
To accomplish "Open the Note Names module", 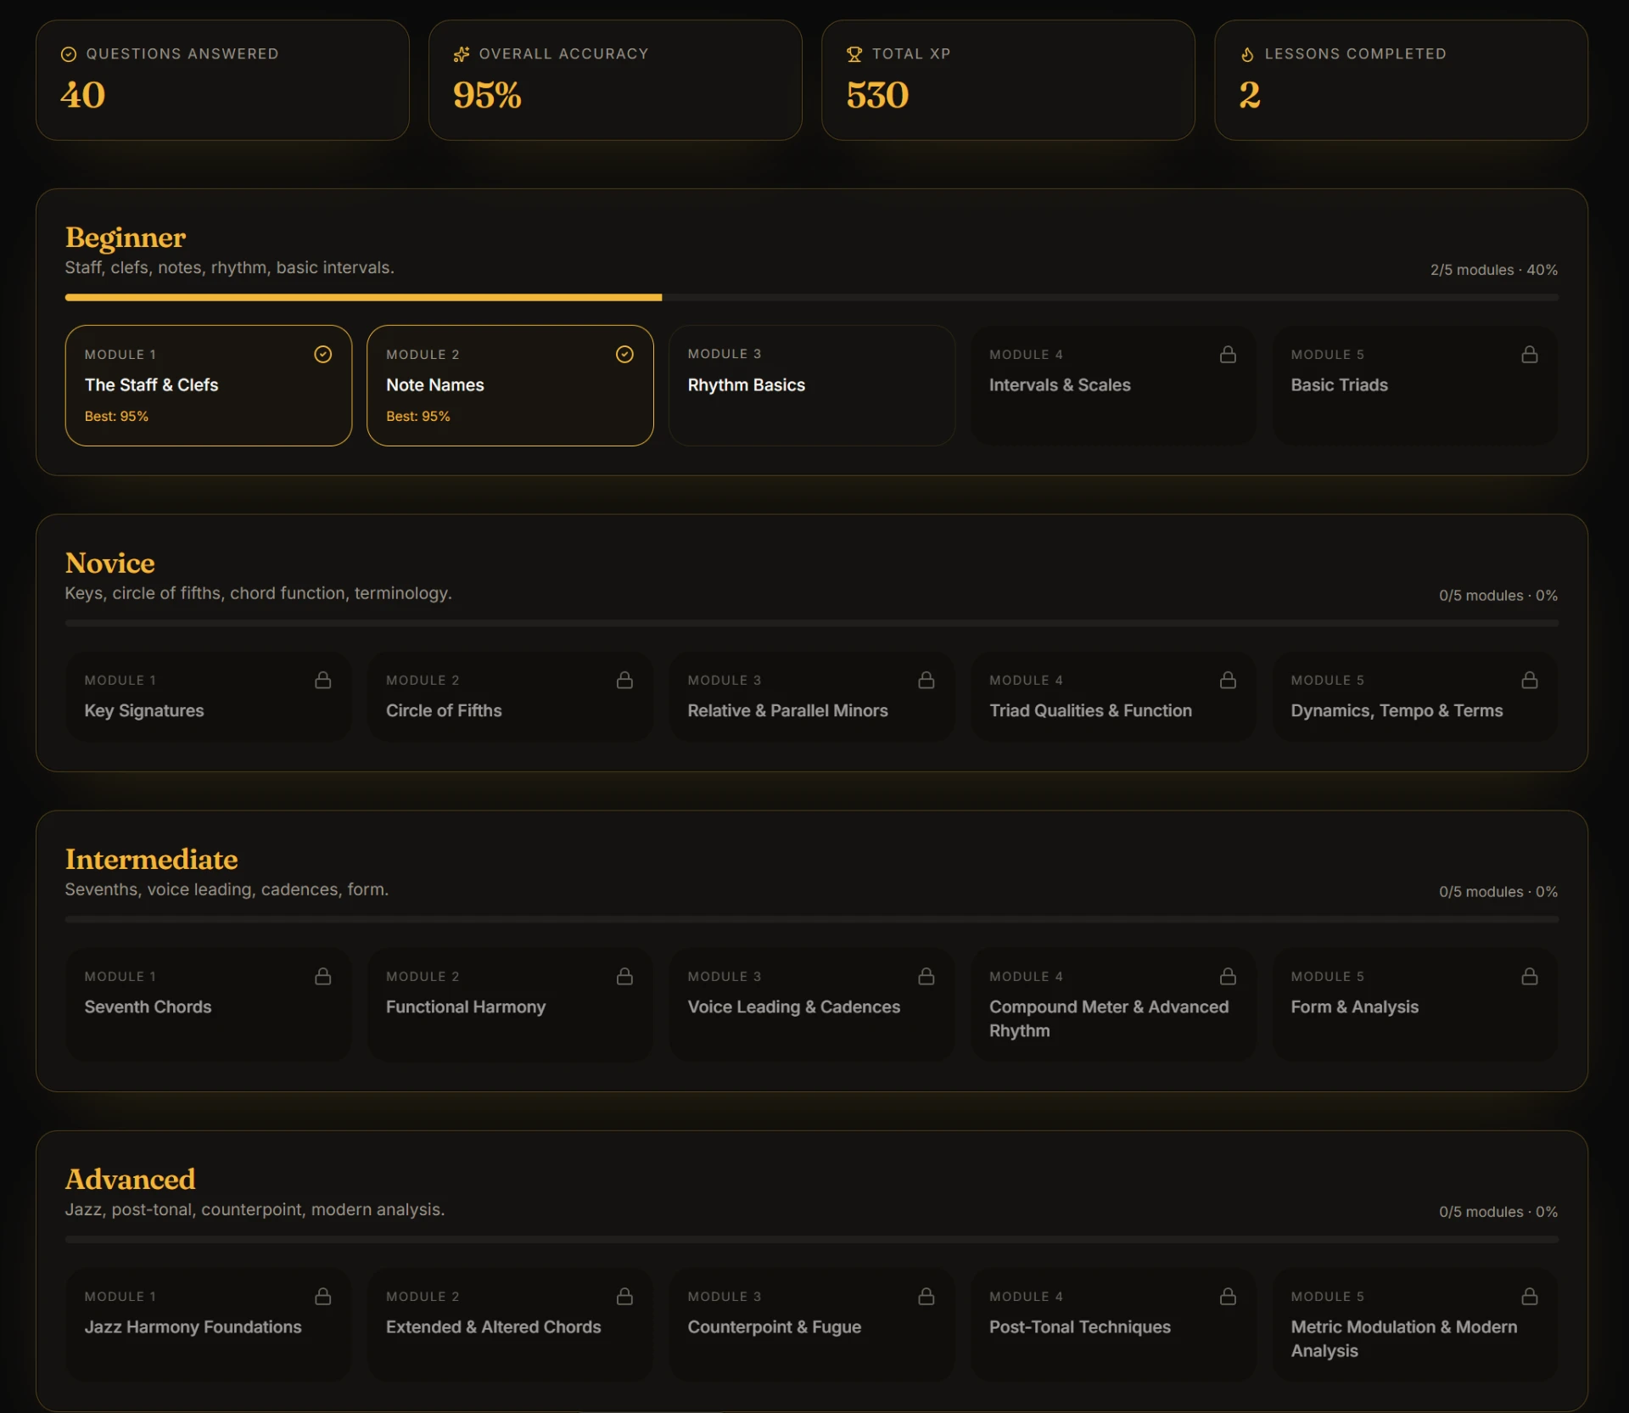I will point(510,385).
